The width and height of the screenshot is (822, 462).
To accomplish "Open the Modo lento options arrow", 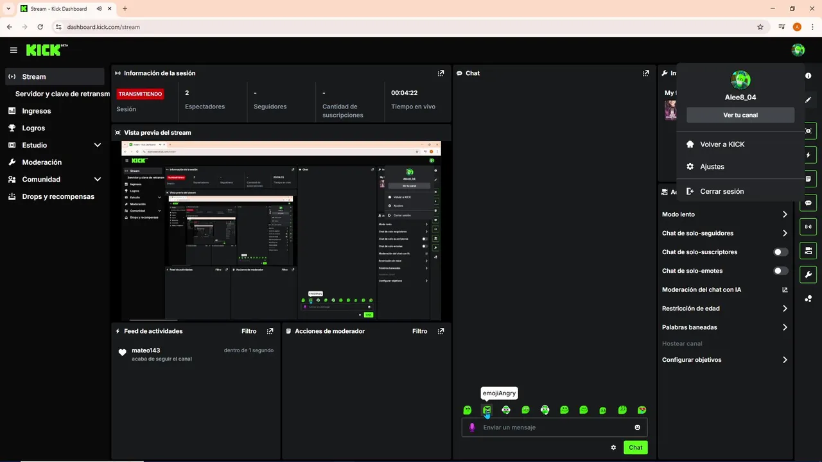I will click(785, 214).
